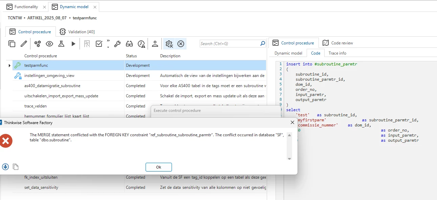Image resolution: width=437 pixels, height=200 pixels.
Task: Switch to the Dynamic model sub-tab
Action: pos(288,53)
